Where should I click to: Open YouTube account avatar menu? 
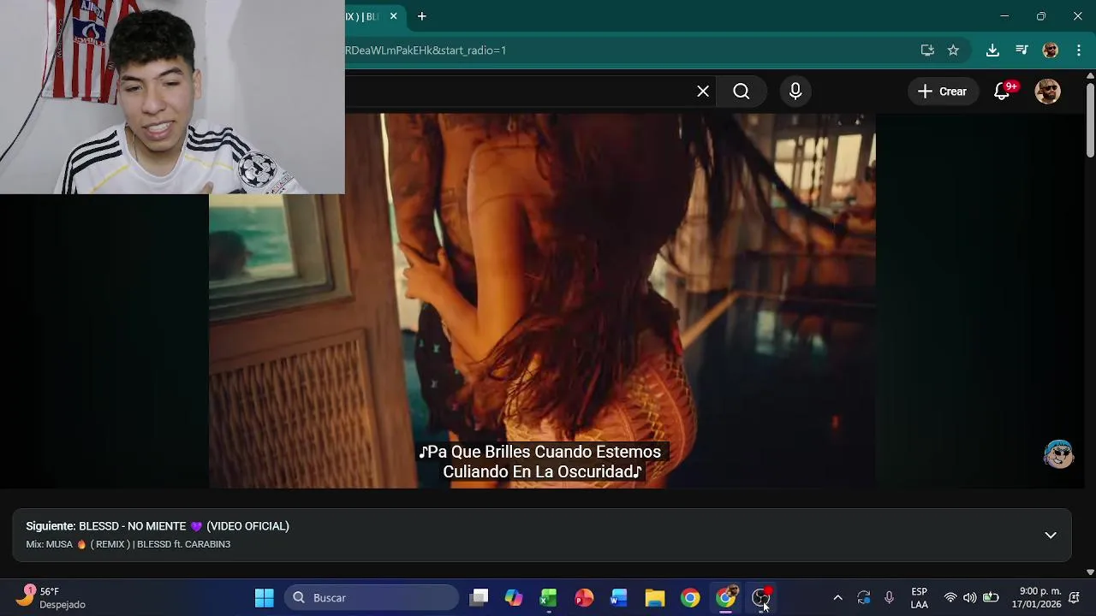point(1048,92)
